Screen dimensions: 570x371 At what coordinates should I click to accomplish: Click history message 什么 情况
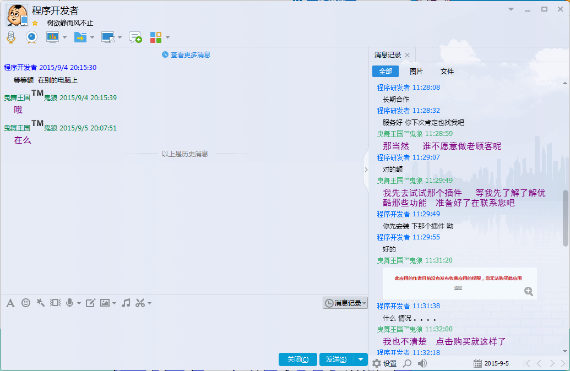click(409, 318)
